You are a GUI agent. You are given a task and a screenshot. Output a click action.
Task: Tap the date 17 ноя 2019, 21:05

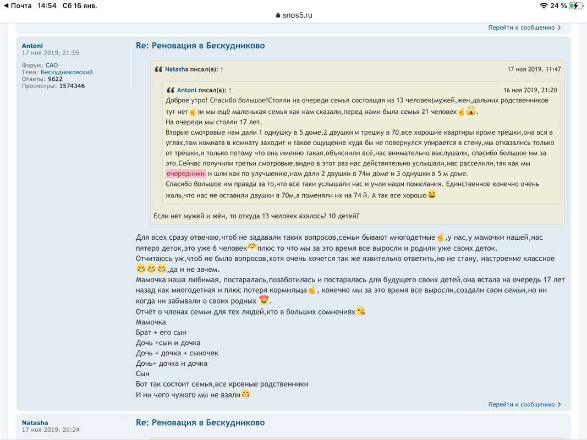(51, 53)
